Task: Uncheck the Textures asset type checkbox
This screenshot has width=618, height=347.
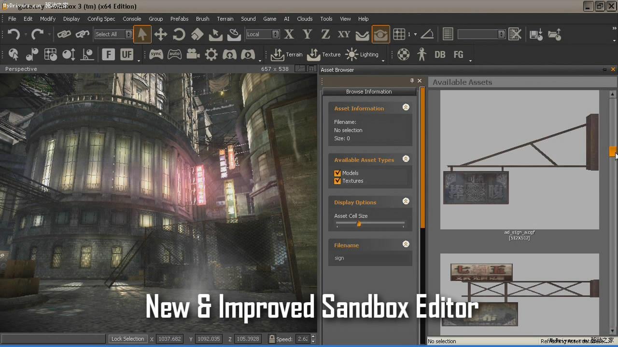Action: point(337,181)
